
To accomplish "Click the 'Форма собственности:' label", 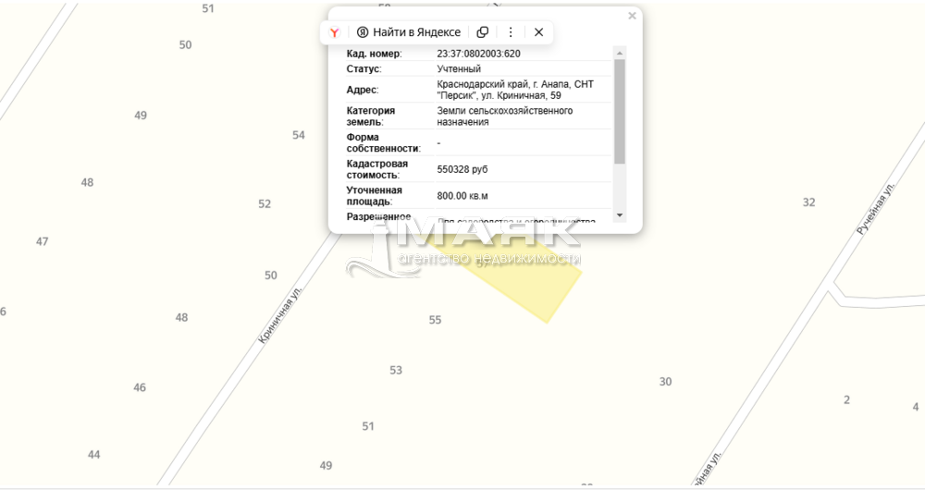I will [x=384, y=142].
